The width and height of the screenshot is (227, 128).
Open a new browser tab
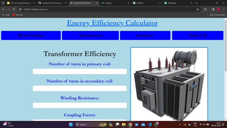(x=197, y=3)
